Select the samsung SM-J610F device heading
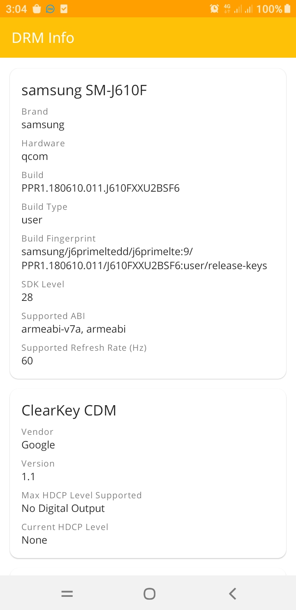This screenshot has width=296, height=610. point(85,90)
